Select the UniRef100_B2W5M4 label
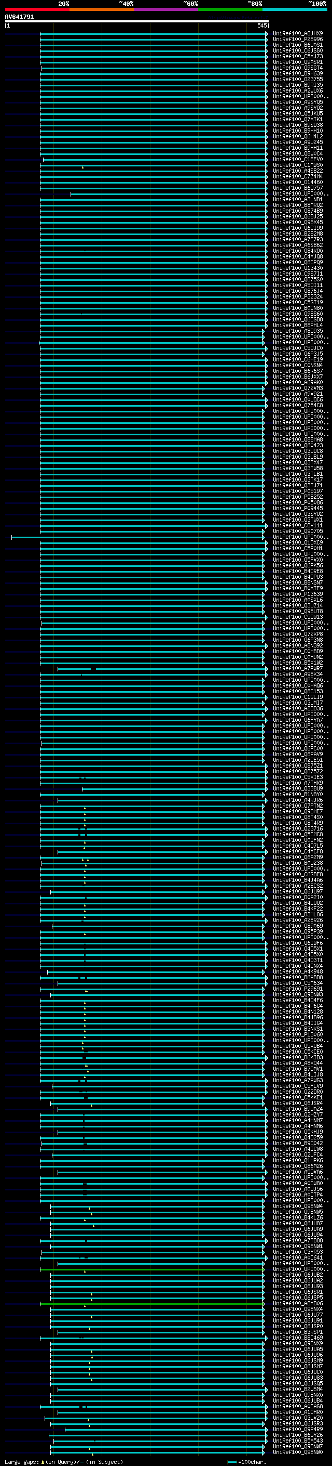Screen dimensions: 332x1466 click(297, 1389)
